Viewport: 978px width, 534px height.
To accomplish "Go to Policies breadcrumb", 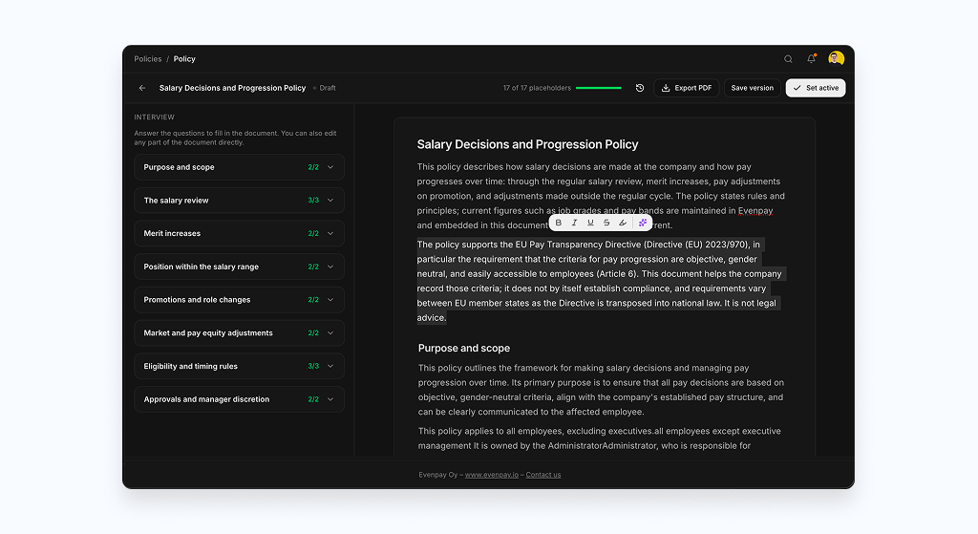I will [148, 58].
